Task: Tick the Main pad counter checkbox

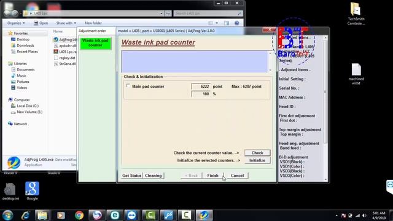Action: 128,86
